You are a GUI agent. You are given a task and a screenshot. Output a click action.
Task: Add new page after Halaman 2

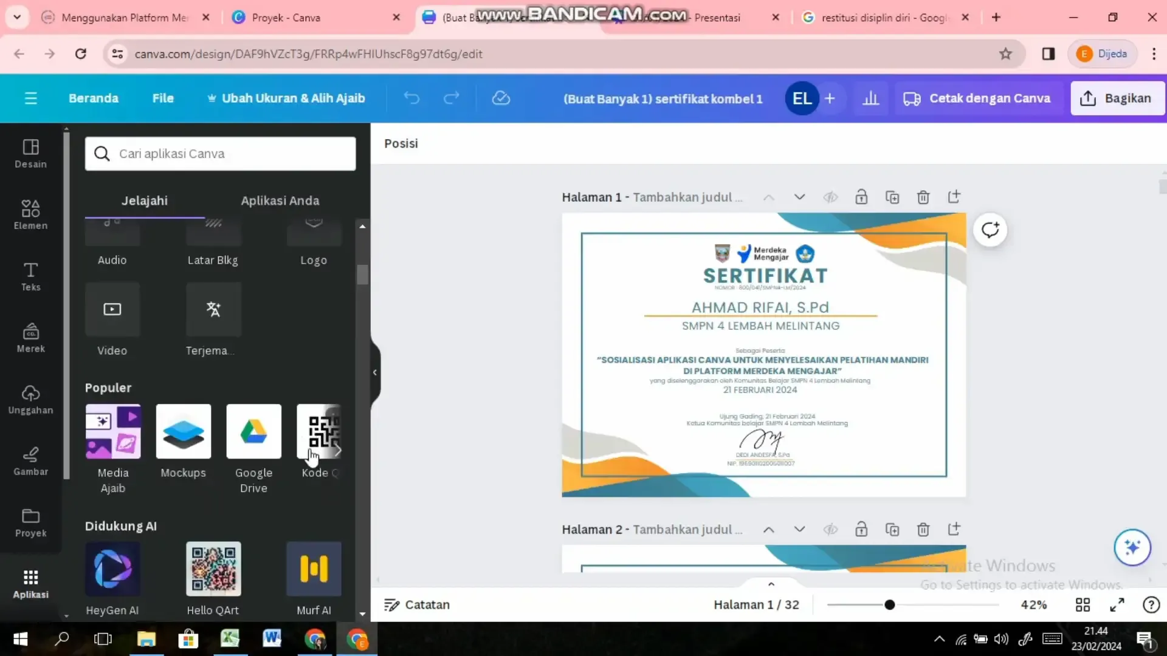click(x=954, y=529)
